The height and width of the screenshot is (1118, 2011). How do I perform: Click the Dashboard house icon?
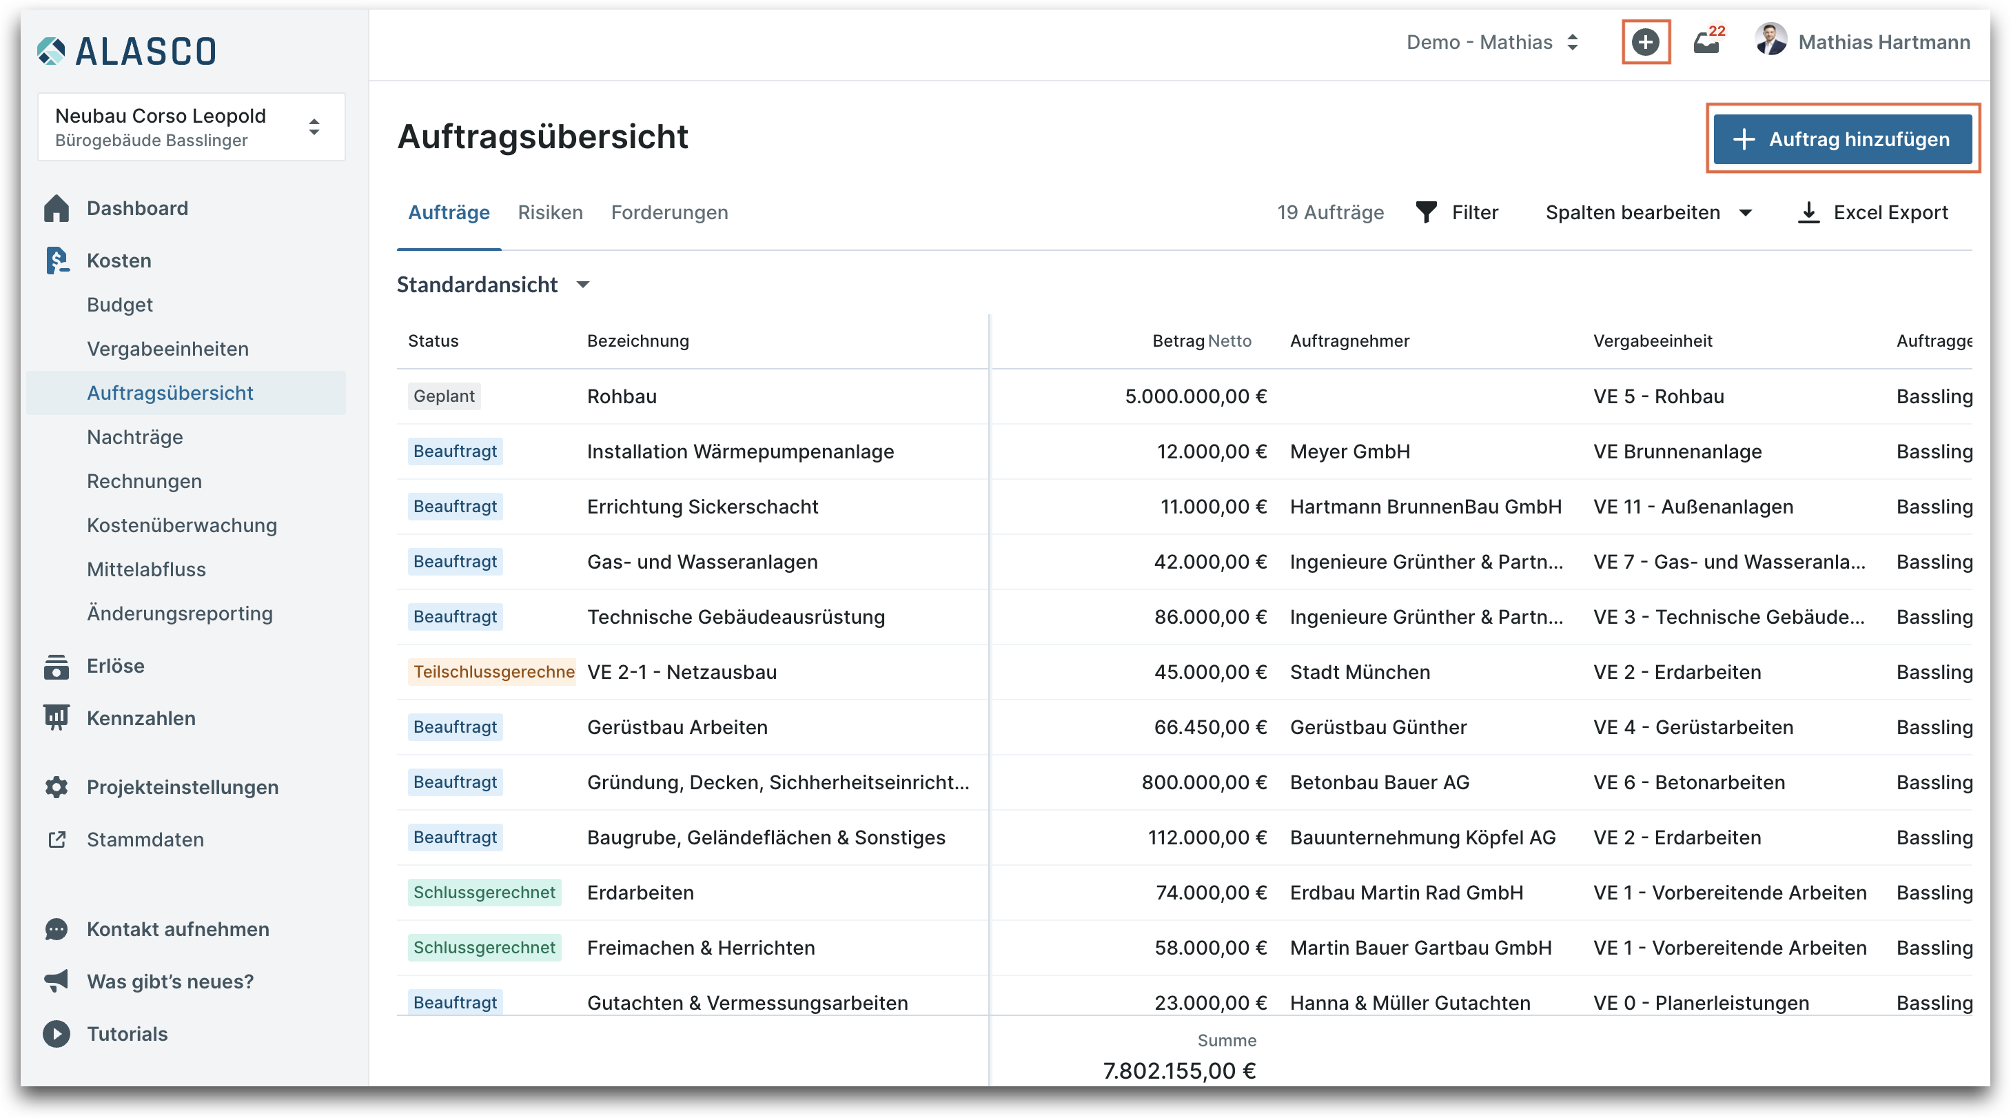57,208
